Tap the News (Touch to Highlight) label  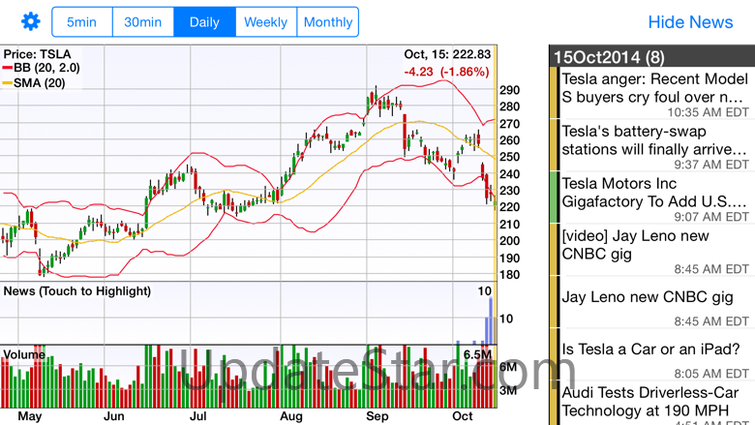[x=77, y=290]
